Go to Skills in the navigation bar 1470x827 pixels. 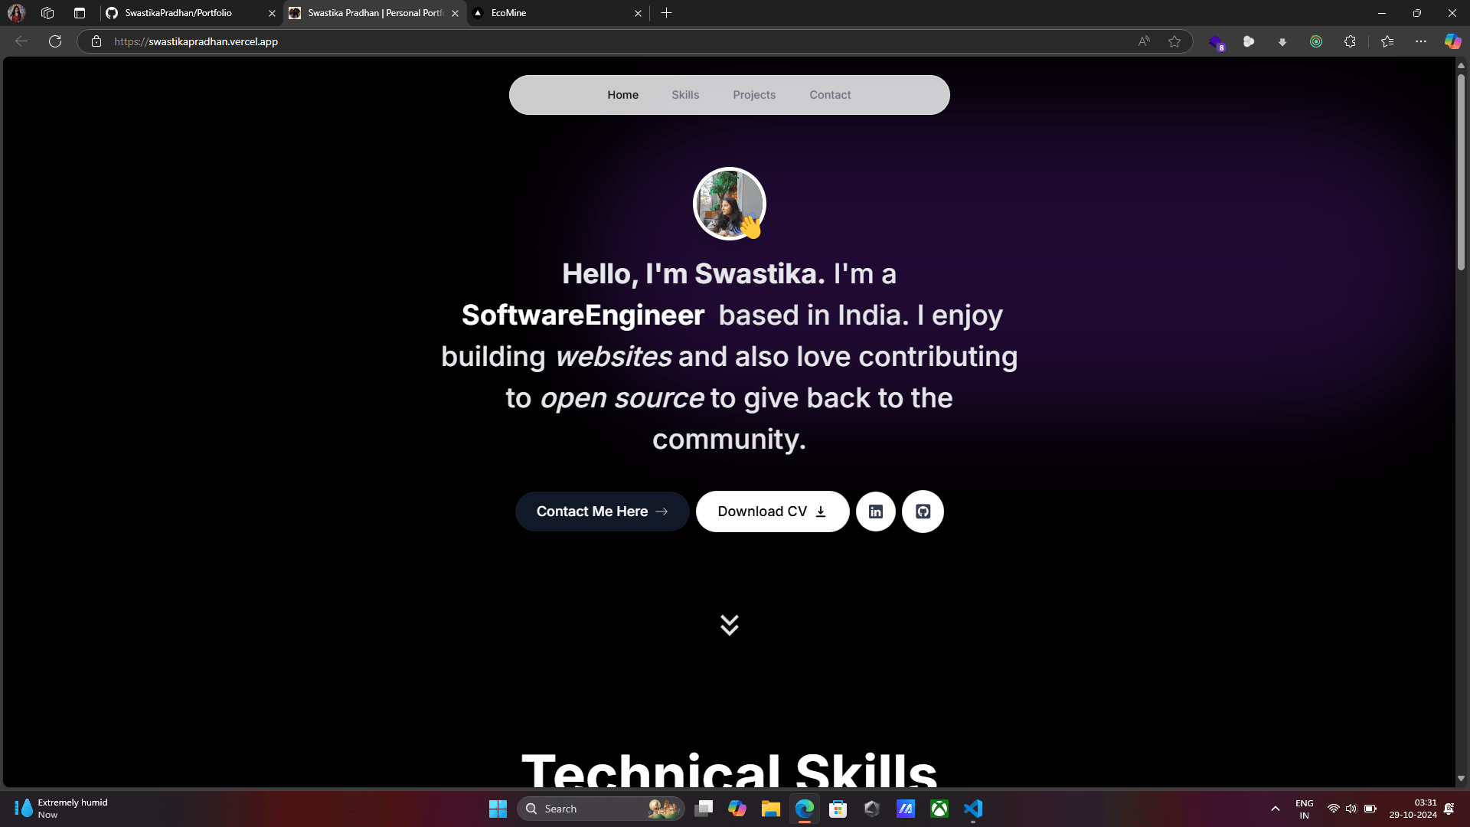coord(685,95)
